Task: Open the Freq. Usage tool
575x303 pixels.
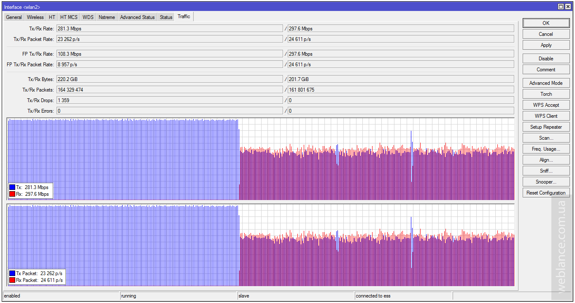Action: click(546, 149)
